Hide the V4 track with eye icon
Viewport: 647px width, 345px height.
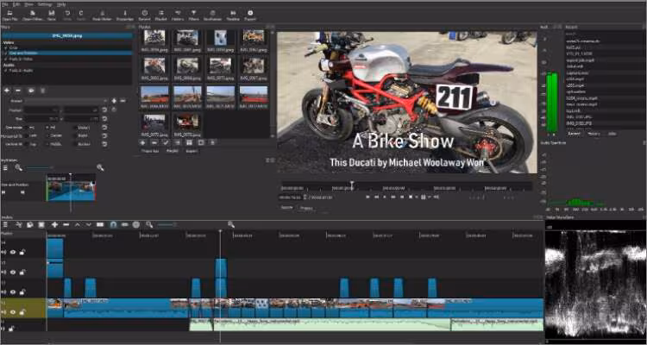tap(13, 252)
